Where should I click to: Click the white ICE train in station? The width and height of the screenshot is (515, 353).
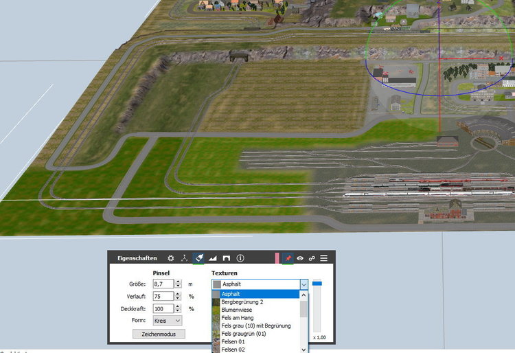(427, 194)
